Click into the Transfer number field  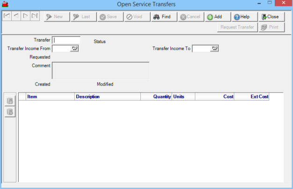click(66, 40)
